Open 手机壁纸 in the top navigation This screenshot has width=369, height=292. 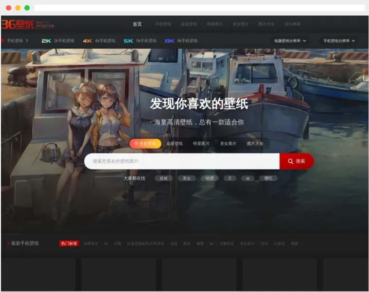tap(163, 24)
